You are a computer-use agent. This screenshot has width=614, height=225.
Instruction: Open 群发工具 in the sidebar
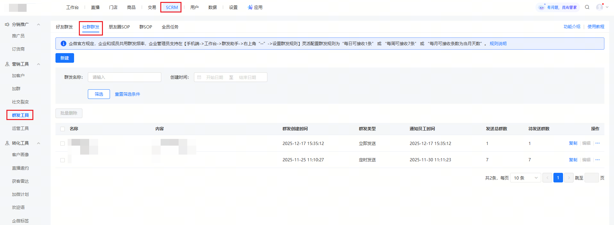(x=20, y=115)
